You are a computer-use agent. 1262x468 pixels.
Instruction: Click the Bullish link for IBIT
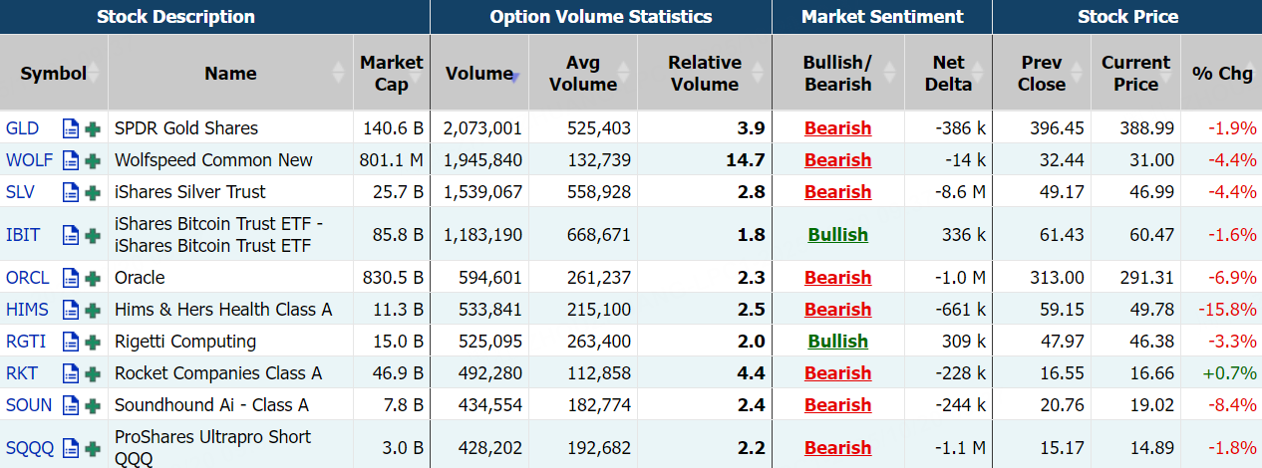pos(837,235)
